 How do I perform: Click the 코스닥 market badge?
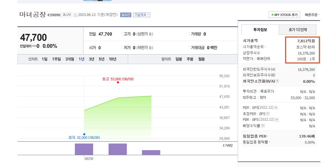pyautogui.click(x=67, y=15)
